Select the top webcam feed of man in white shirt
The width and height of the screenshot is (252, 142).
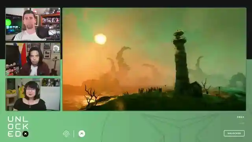(33, 24)
